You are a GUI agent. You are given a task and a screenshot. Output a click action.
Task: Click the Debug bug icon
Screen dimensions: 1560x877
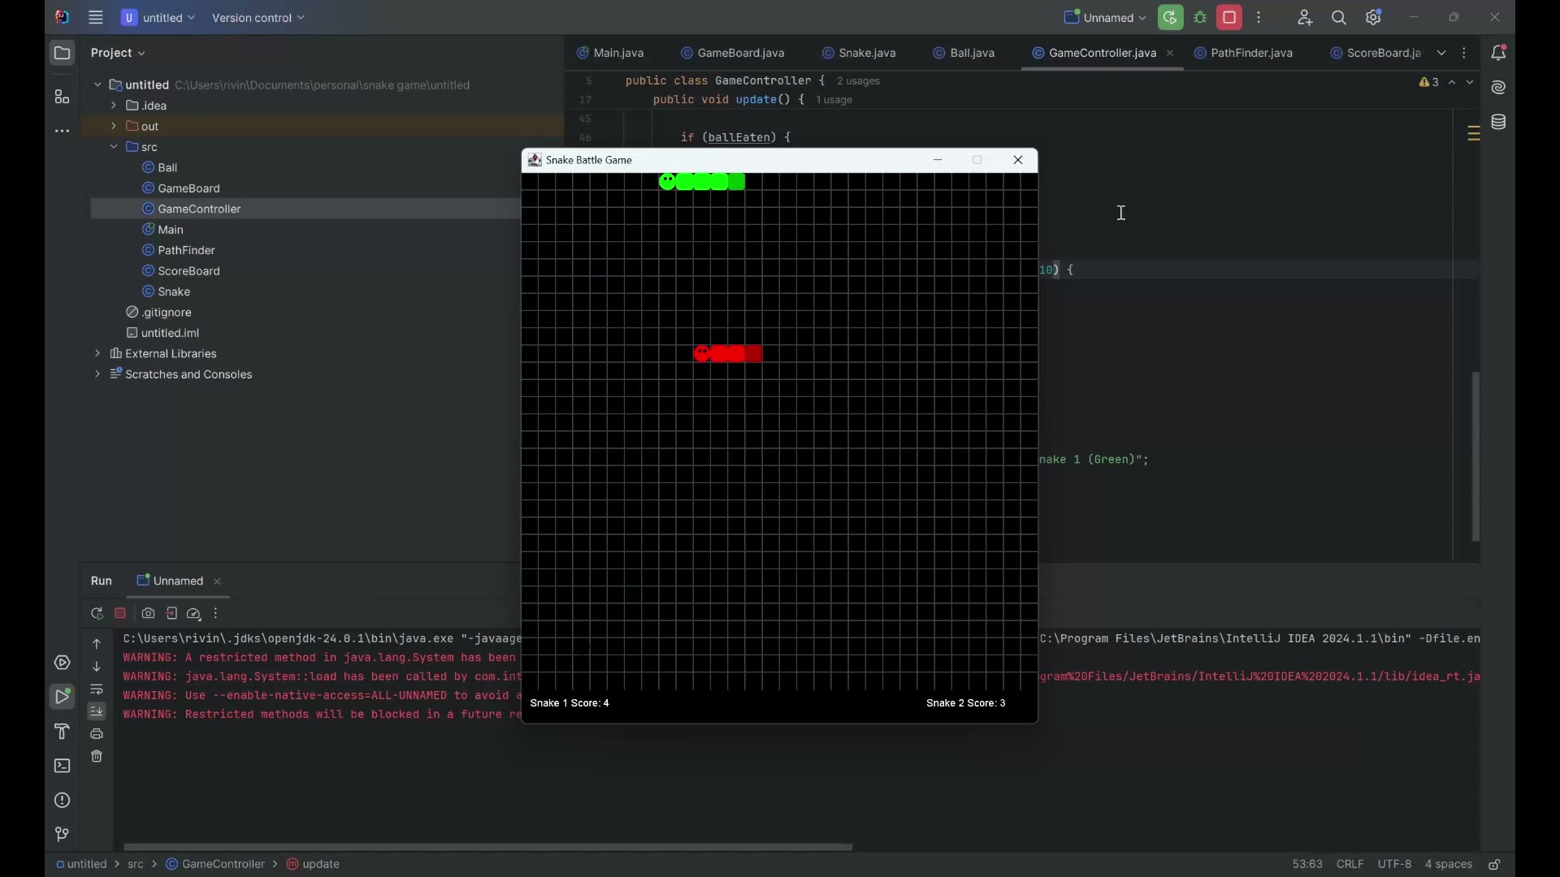[x=1201, y=18]
